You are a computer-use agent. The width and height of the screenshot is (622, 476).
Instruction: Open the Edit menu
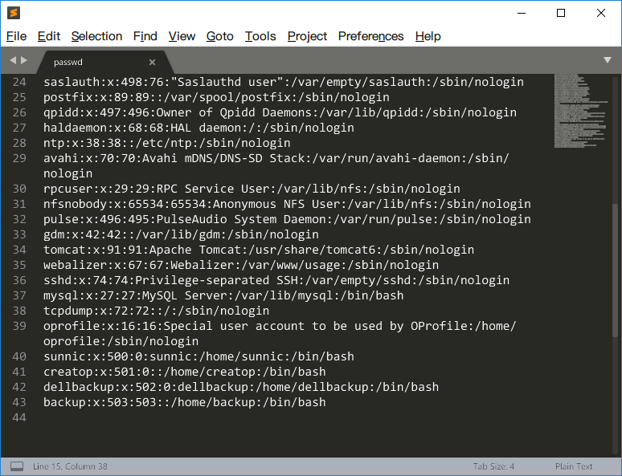(x=49, y=36)
